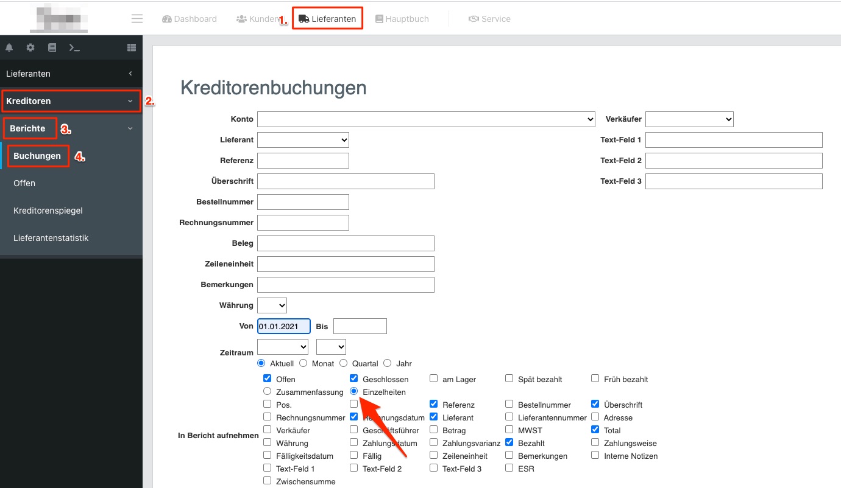Screen dimensions: 841x488
Task: Click the Text-Feld 3 input at top right
Action: [x=734, y=181]
